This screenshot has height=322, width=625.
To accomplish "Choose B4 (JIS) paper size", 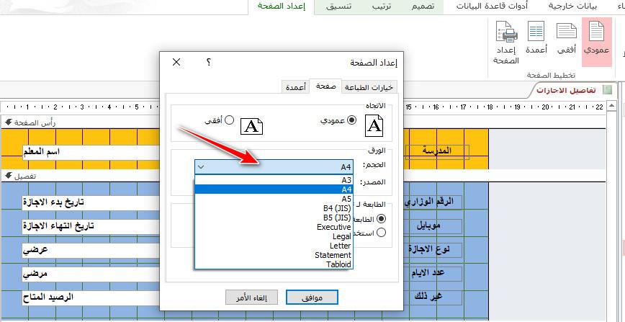I will point(274,208).
